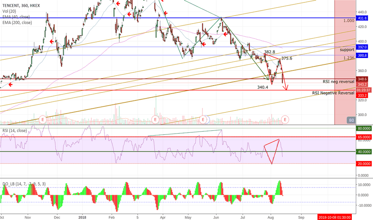Select the Sep label on the time axis
Image resolution: width=373 pixels, height=220 pixels.
pos(301,217)
